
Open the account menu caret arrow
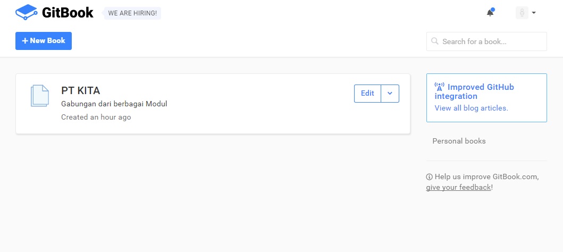click(534, 13)
